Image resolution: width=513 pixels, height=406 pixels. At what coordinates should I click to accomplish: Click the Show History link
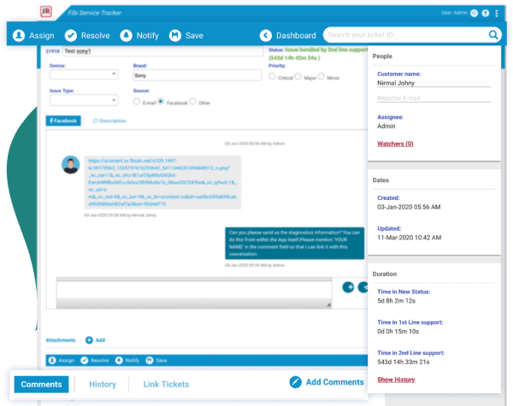[x=396, y=380]
